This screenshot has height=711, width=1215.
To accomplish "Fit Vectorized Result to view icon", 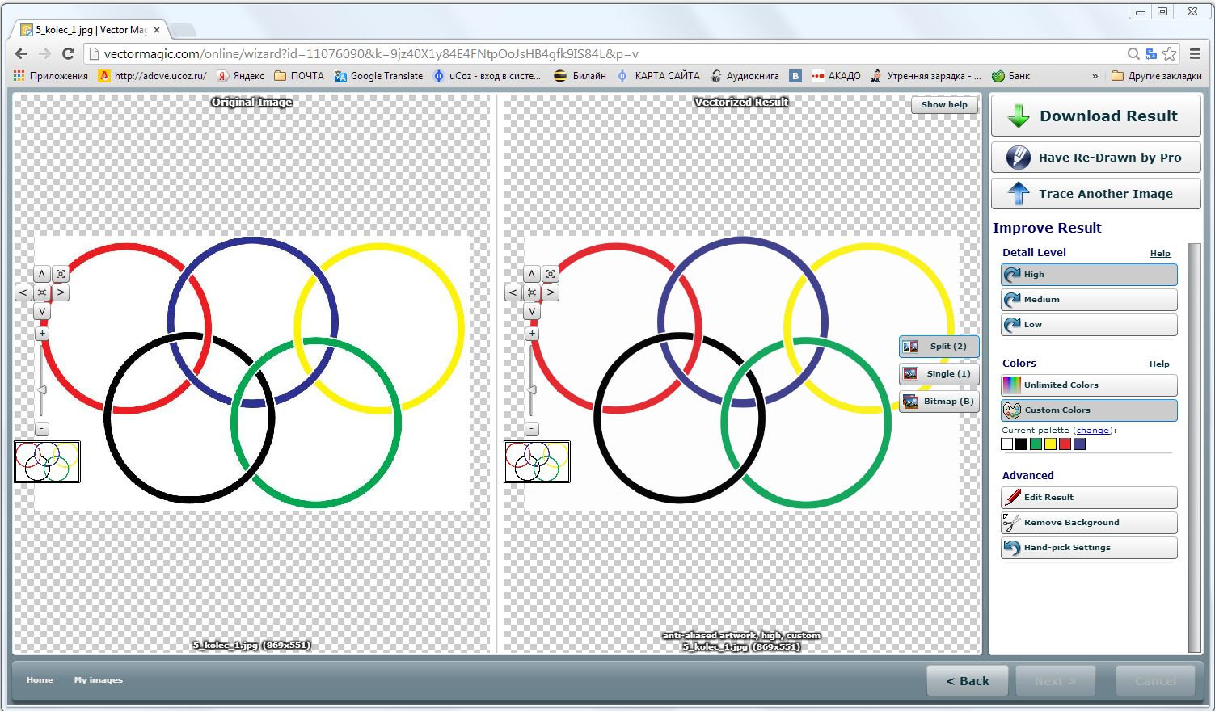I will click(x=551, y=274).
